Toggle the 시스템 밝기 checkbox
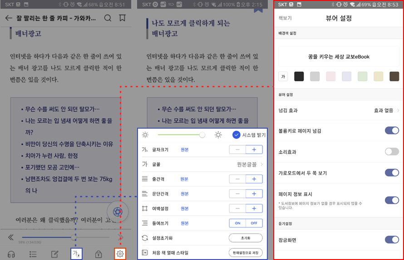The width and height of the screenshot is (404, 260). (236, 135)
